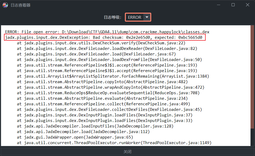Click the ThreadPoolExecutor.runWorker line
The height and width of the screenshot is (156, 255).
114,143
